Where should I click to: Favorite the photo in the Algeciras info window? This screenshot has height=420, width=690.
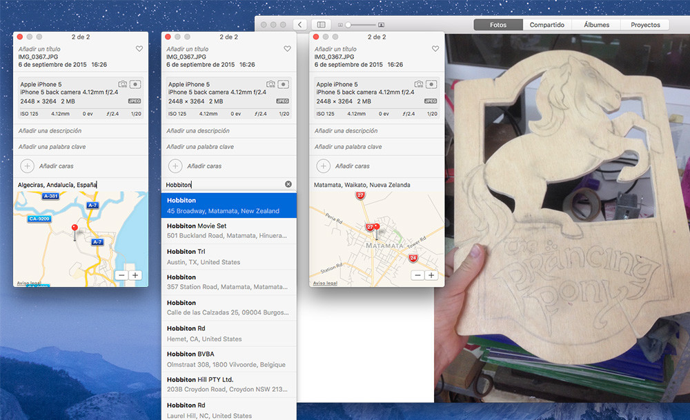[139, 49]
